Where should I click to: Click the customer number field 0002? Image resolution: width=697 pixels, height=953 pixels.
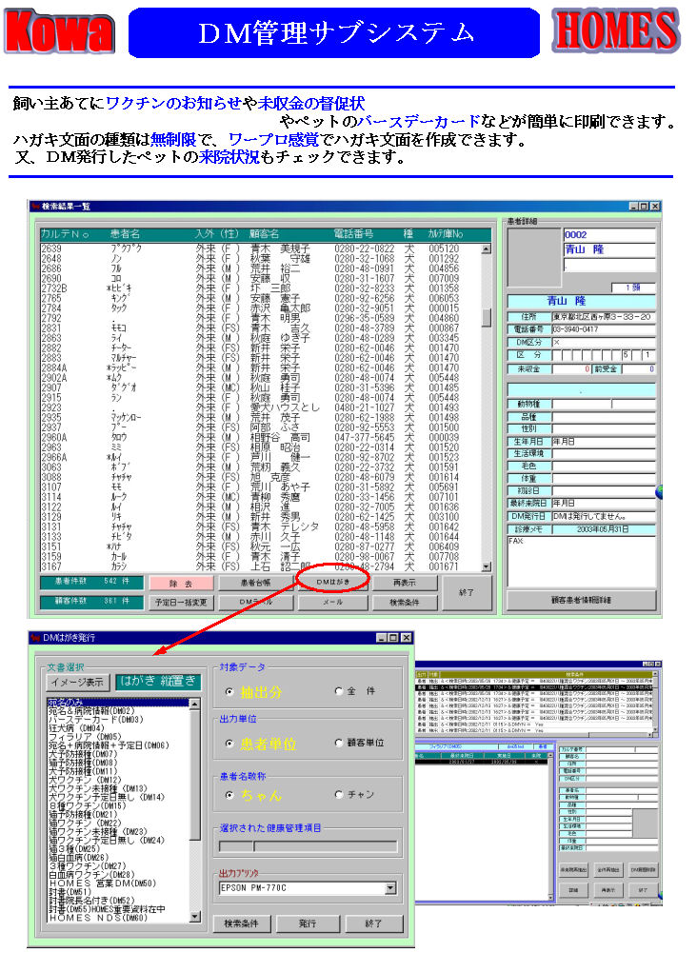coord(609,235)
